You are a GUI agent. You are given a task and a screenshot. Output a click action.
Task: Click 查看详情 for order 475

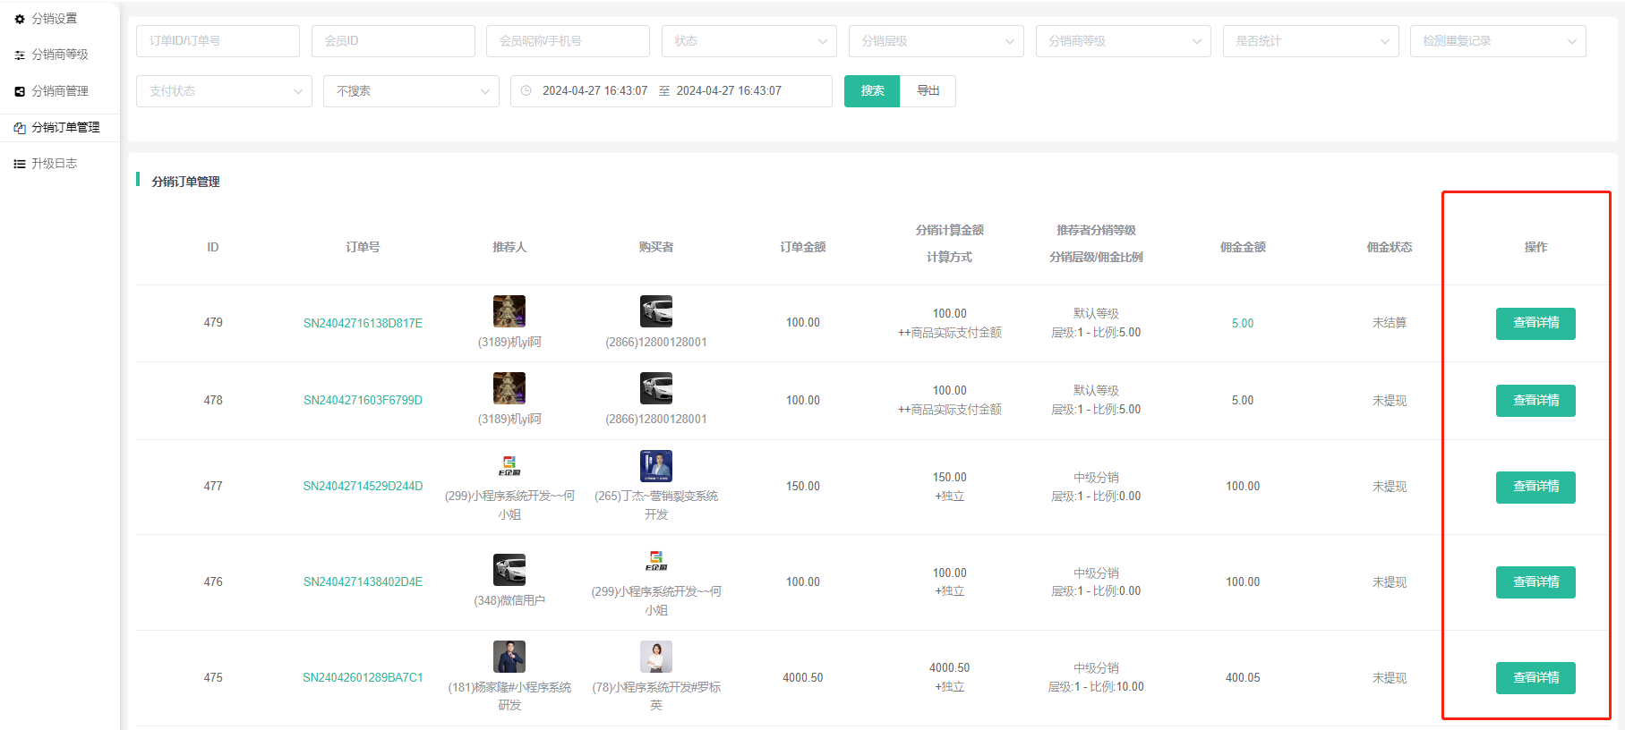tap(1535, 678)
